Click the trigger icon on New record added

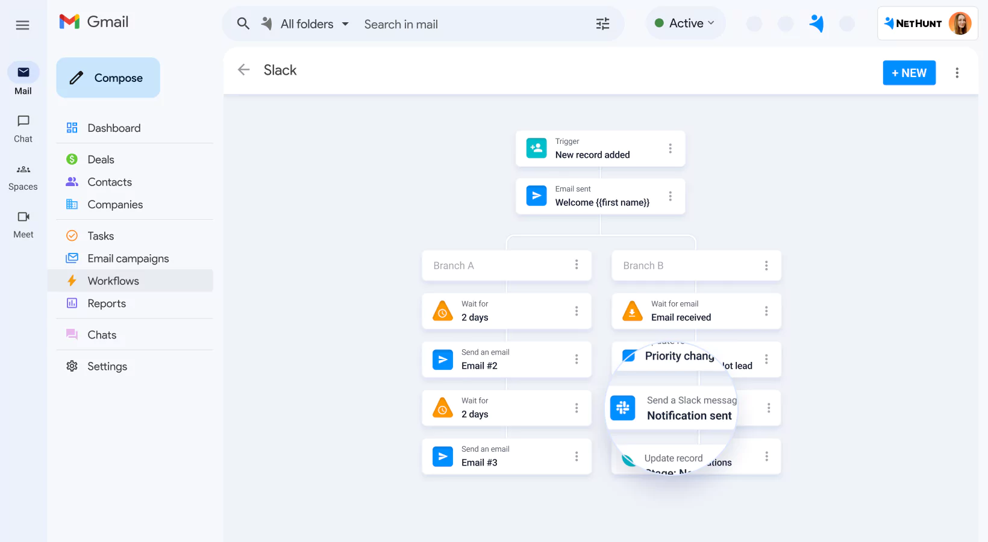536,148
